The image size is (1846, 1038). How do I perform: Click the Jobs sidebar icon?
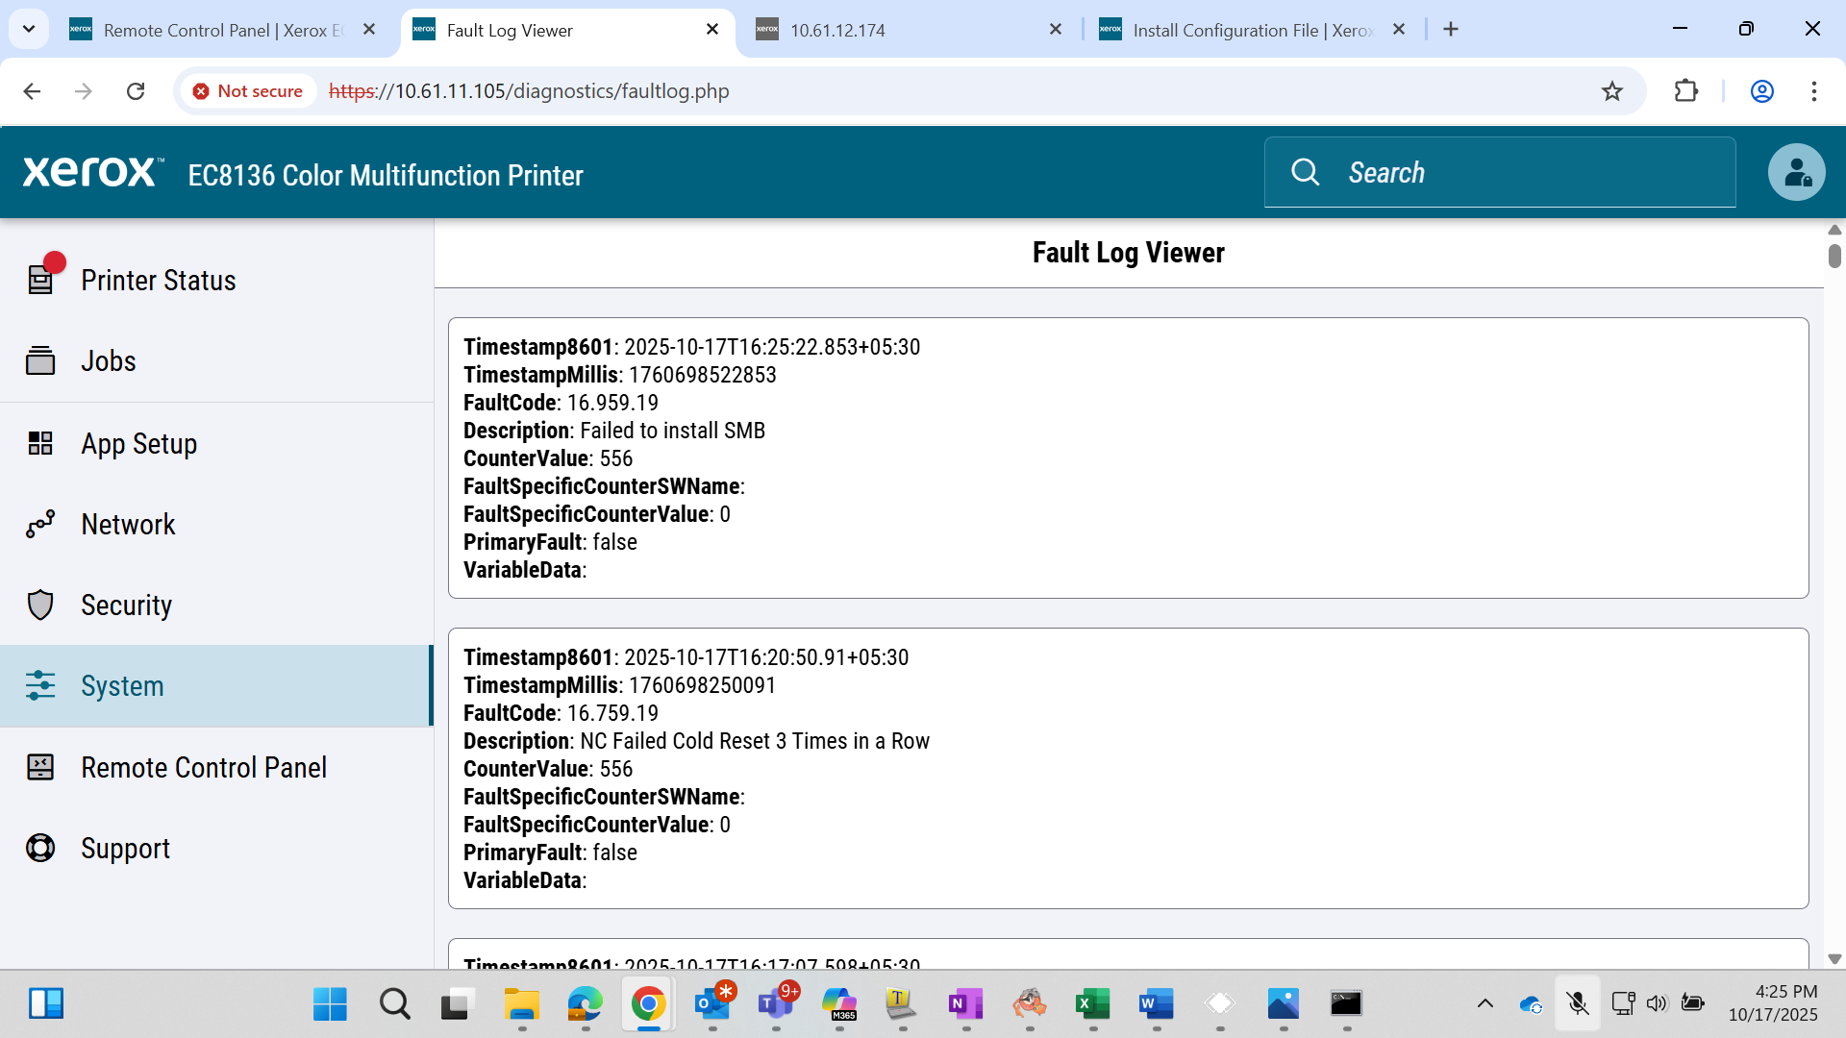[x=40, y=360]
